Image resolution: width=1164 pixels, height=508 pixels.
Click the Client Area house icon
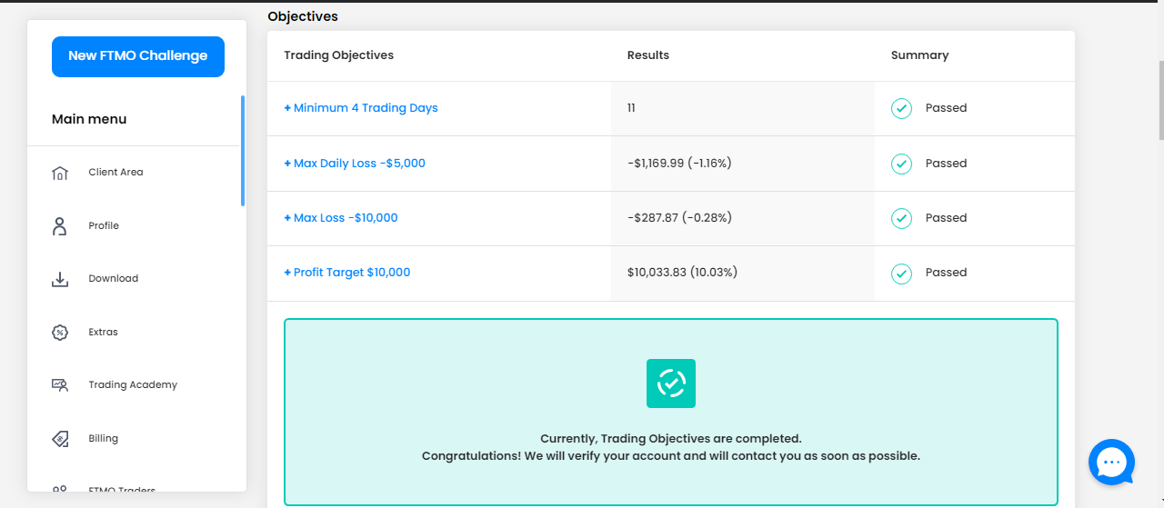tap(60, 173)
